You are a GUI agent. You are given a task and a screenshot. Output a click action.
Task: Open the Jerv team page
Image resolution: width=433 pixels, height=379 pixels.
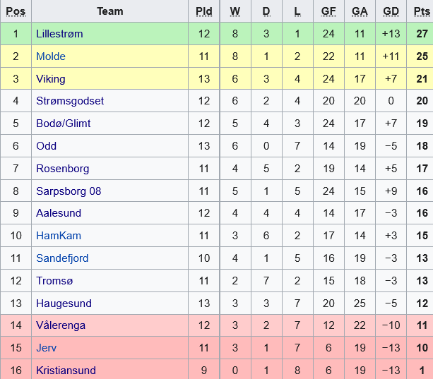coord(47,348)
